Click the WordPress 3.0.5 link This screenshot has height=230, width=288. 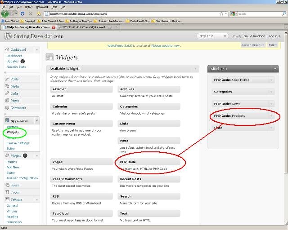(120, 46)
